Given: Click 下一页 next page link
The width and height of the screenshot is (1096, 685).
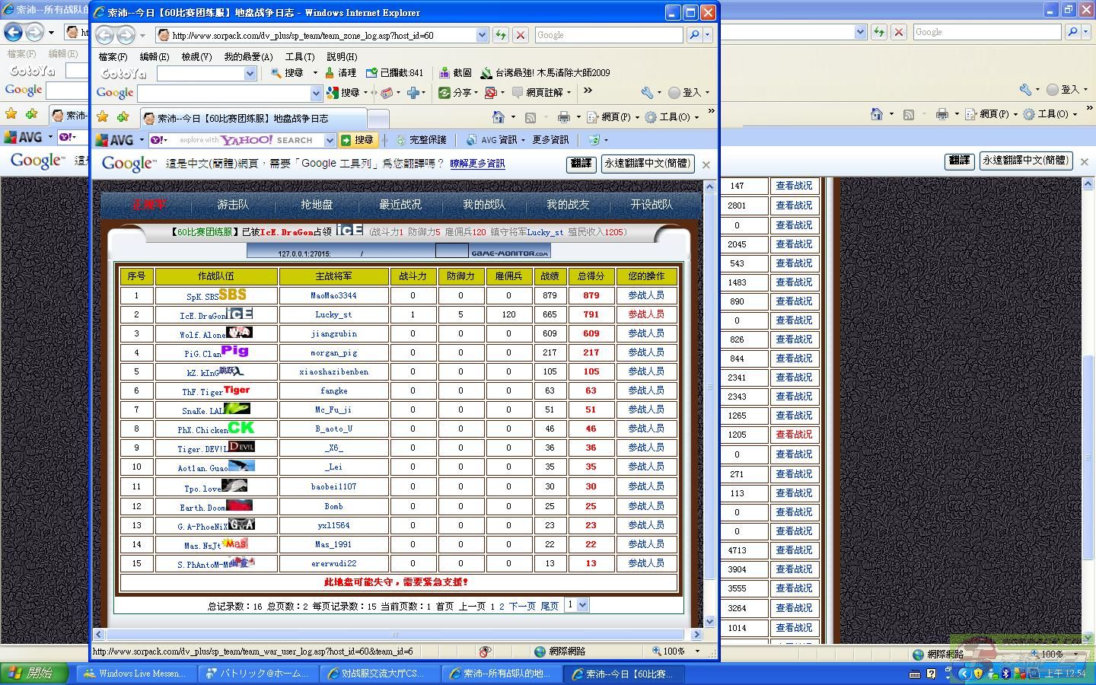Looking at the screenshot, I should (x=522, y=607).
